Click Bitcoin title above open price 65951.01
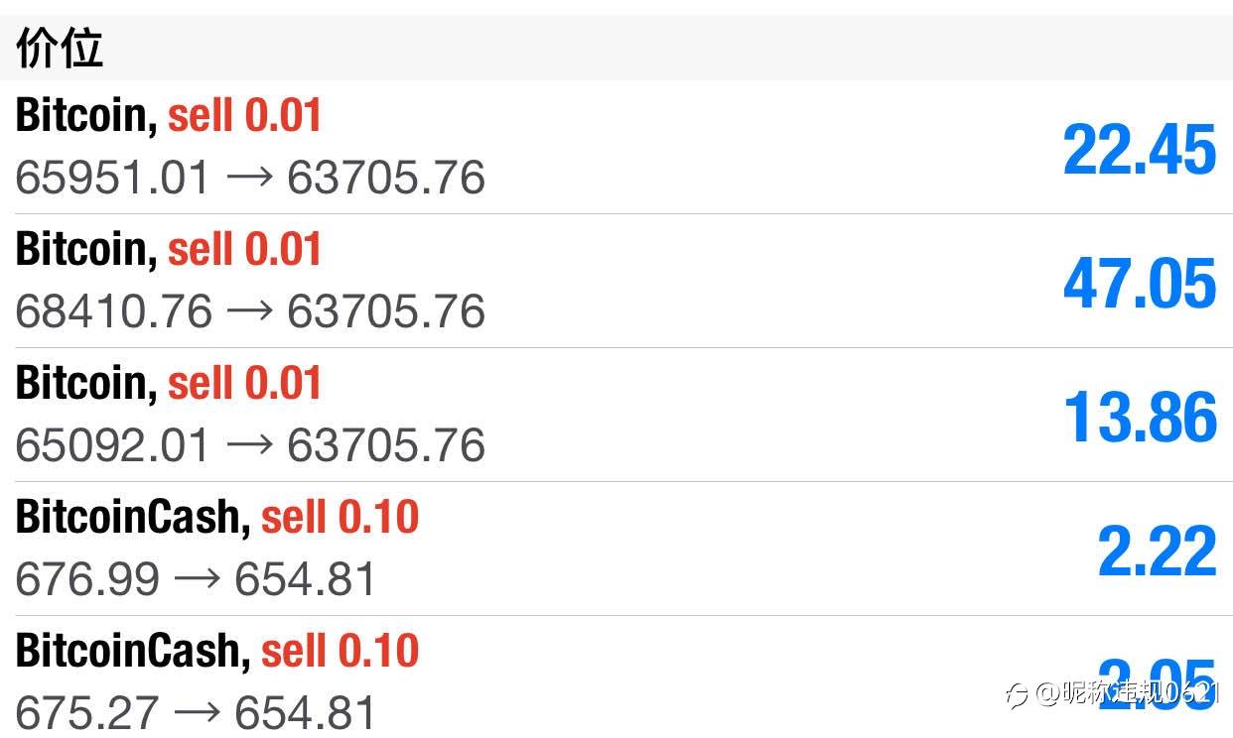Screen dimensions: 1233x738 coord(86,116)
